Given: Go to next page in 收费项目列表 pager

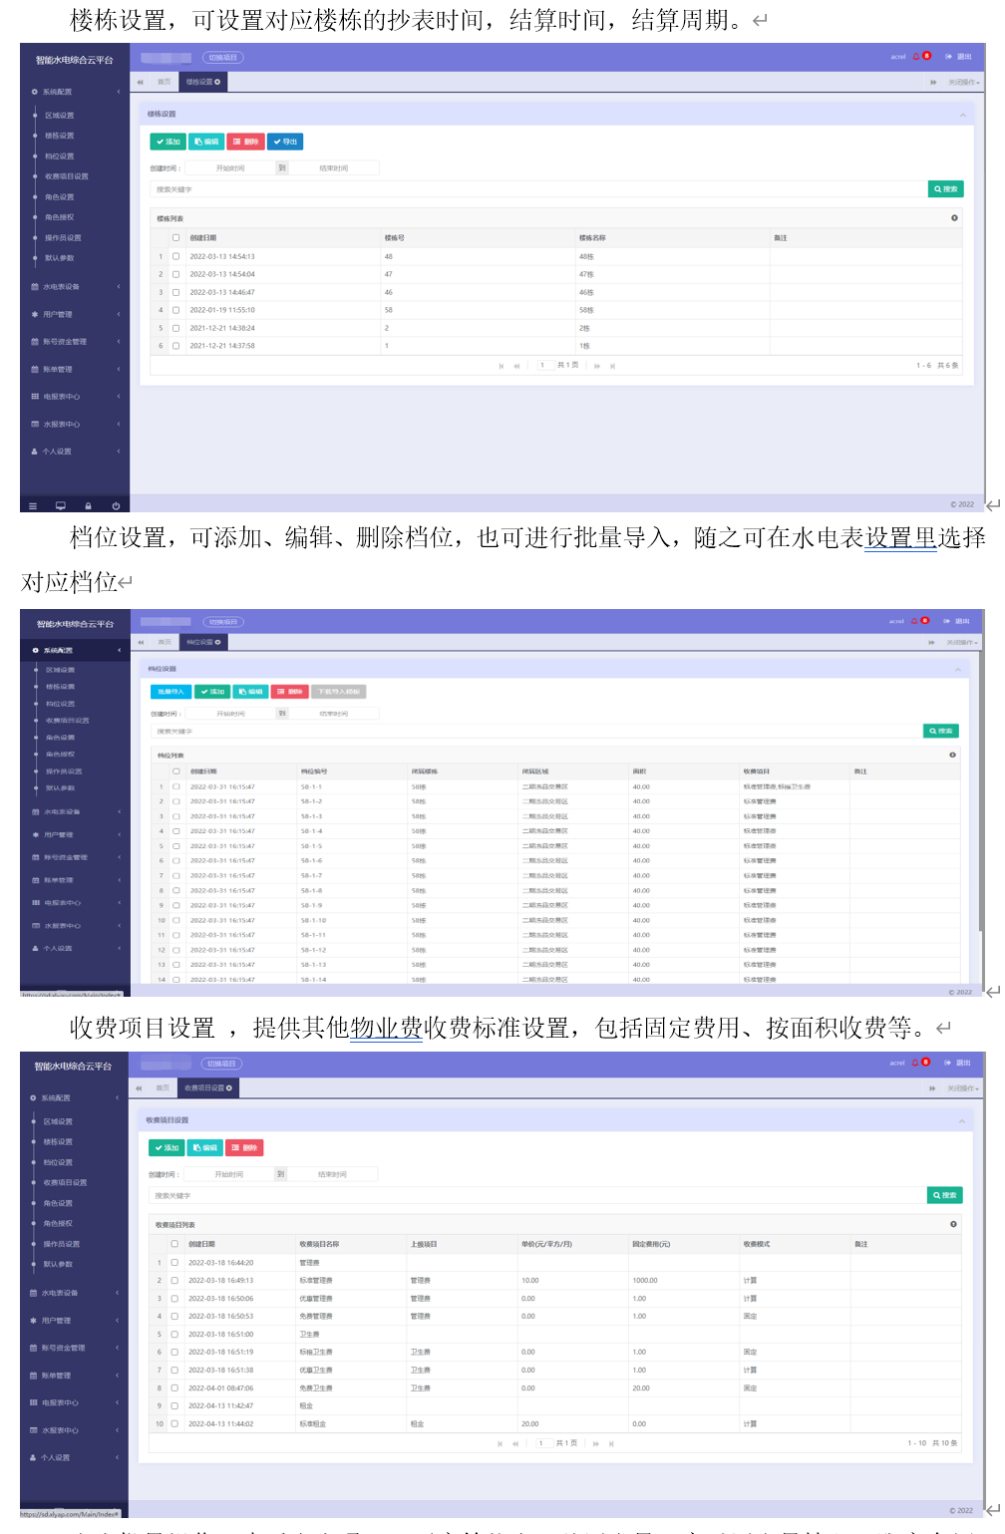Looking at the screenshot, I should tap(596, 1443).
